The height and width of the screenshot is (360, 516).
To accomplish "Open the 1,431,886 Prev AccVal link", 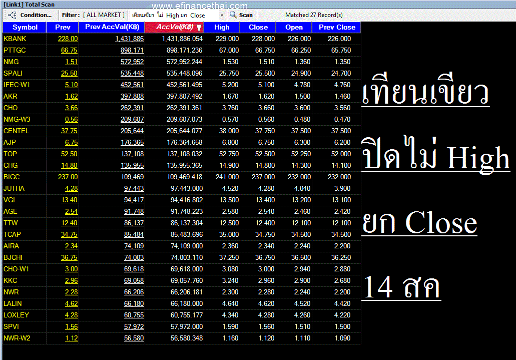I will pos(129,39).
